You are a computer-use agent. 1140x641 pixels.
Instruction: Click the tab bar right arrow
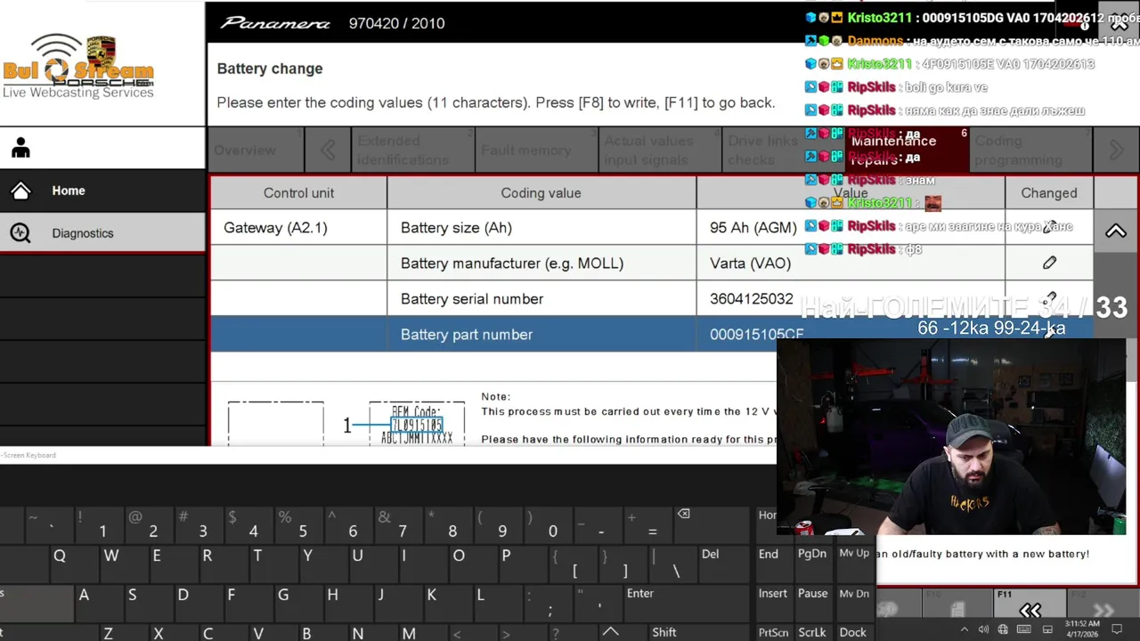coord(1116,150)
